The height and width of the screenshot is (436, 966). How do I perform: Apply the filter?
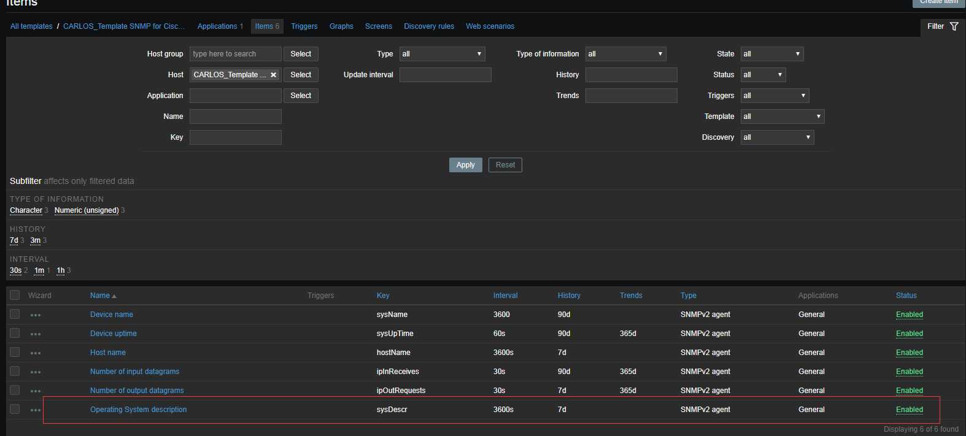click(466, 165)
